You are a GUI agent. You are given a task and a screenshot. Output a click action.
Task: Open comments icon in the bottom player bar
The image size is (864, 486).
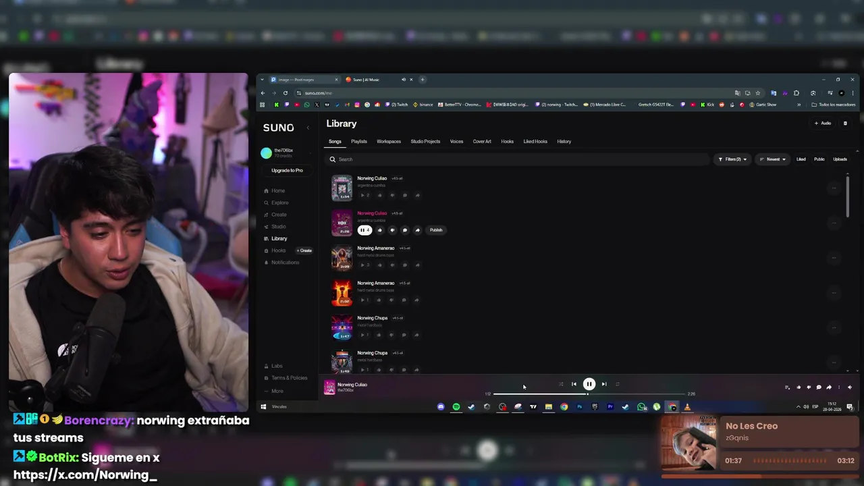click(x=819, y=387)
